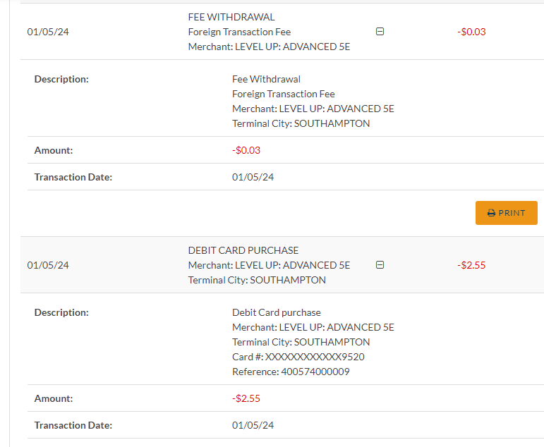Click the 'Debit Card purchase' description text

[277, 312]
